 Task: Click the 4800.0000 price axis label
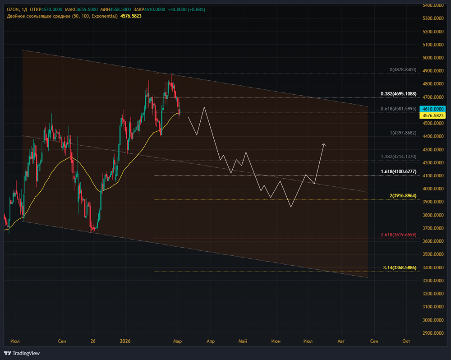[x=433, y=84]
